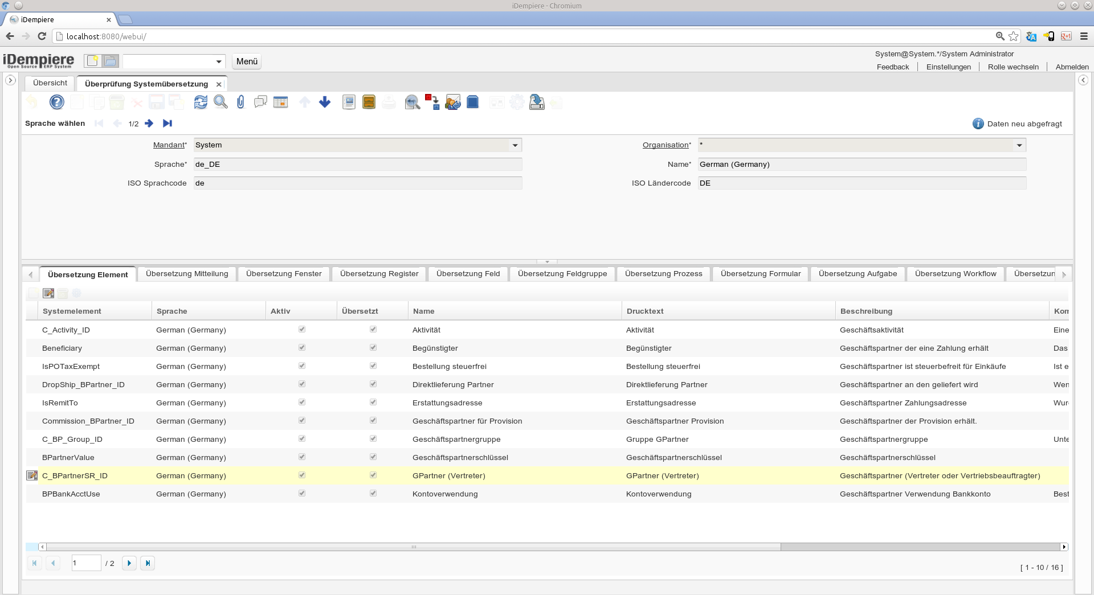
Task: Click the Archive cabinet icon
Action: coord(369,102)
